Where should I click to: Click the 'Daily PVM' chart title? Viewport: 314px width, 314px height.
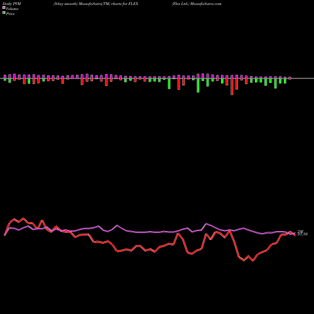point(12,4)
